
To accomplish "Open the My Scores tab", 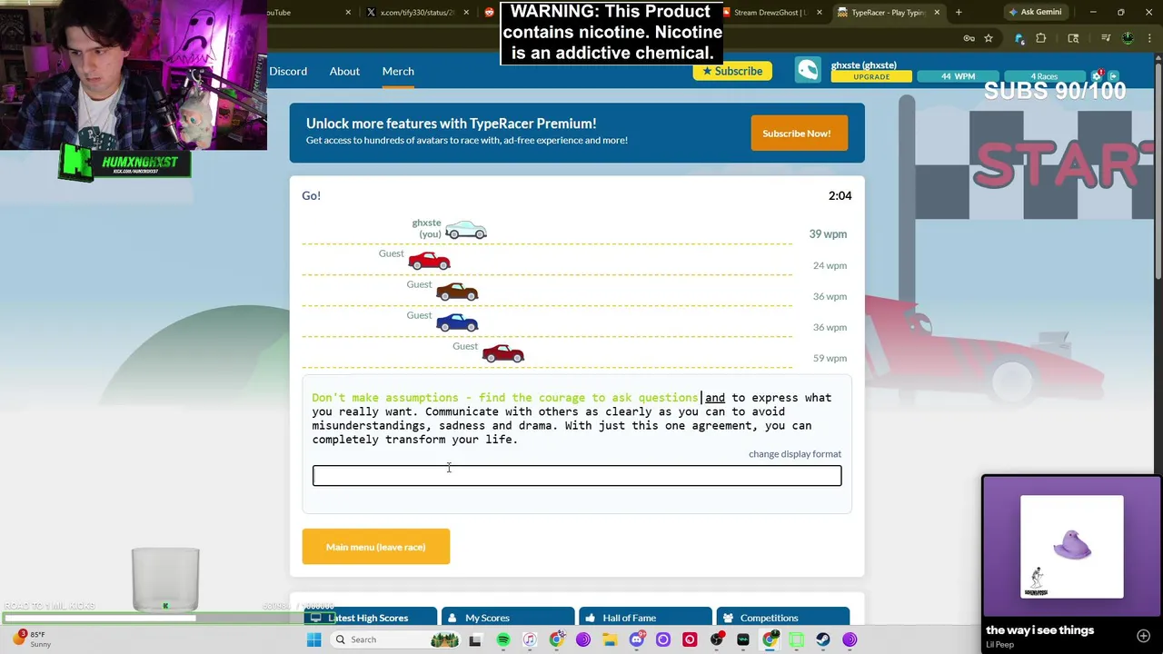I will tap(507, 618).
